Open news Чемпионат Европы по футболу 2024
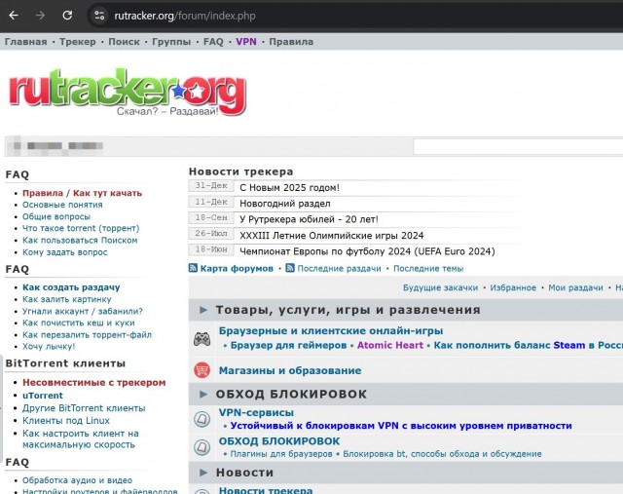The height and width of the screenshot is (494, 623). 367,251
